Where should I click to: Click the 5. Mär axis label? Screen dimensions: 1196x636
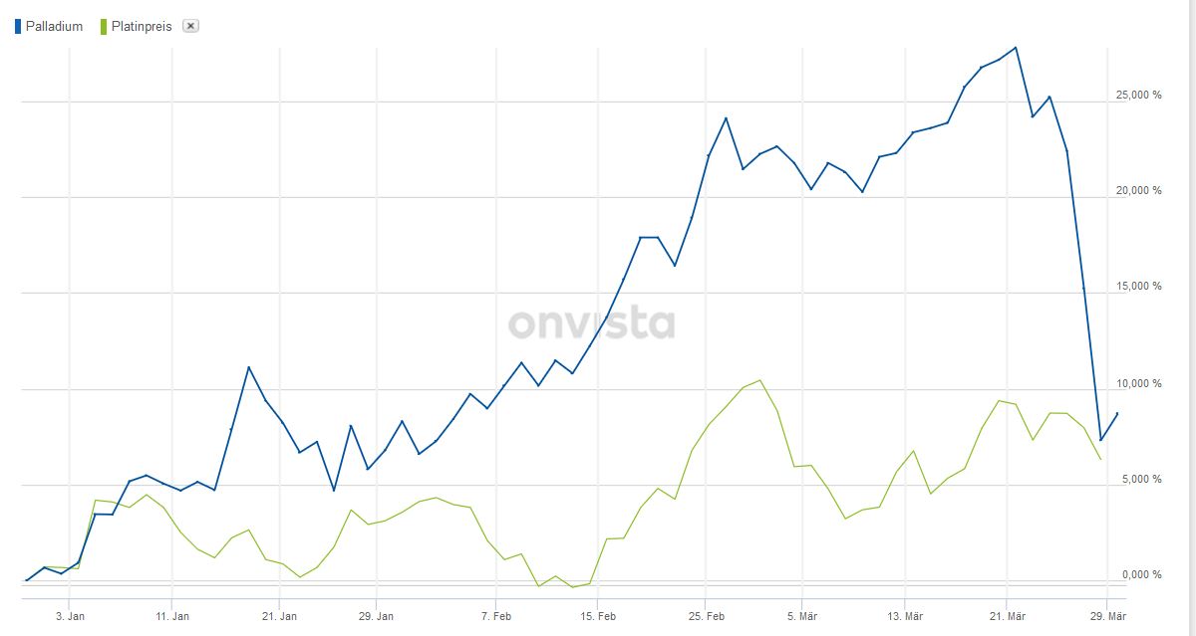(802, 617)
